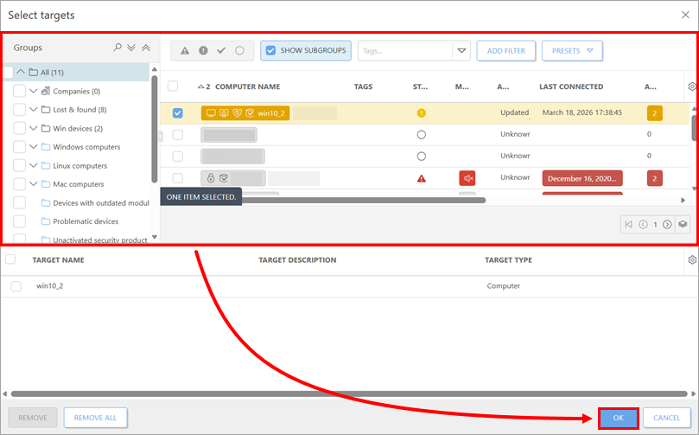The image size is (699, 435).
Task: Open computer table settings gear icon
Action: coord(691,86)
